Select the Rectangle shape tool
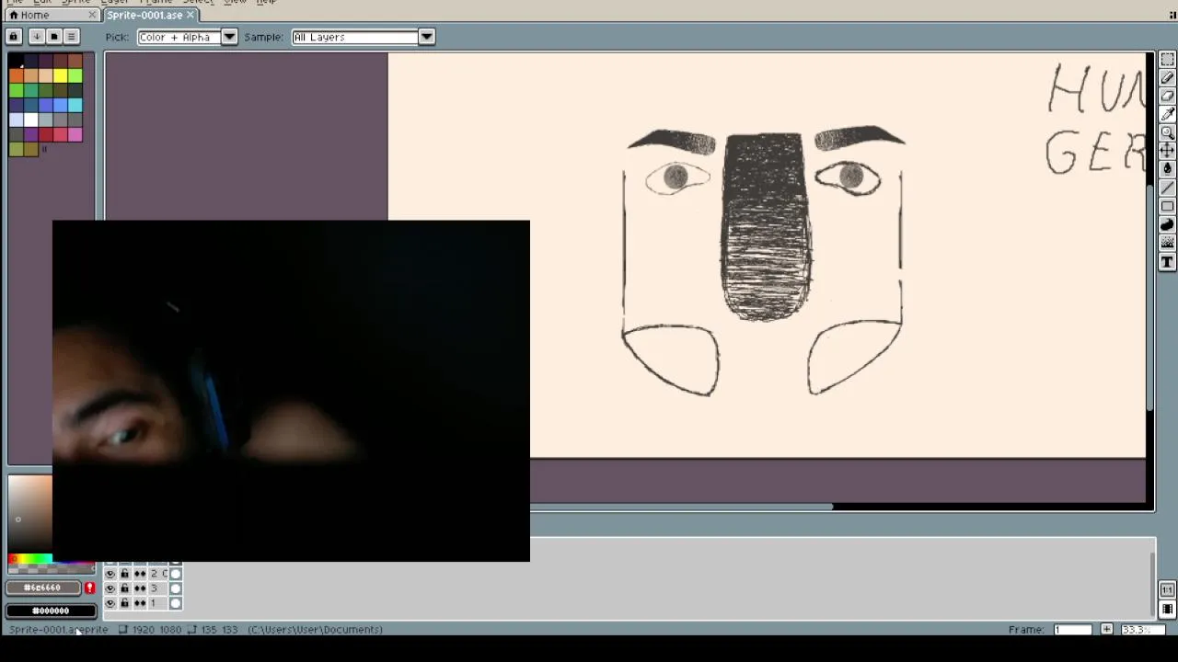This screenshot has width=1178, height=662. coord(1167,206)
